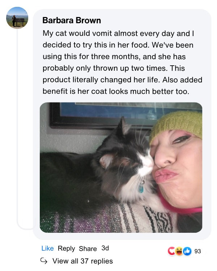
Task: Click the laughing haha reaction emoji
Action: [x=179, y=251]
